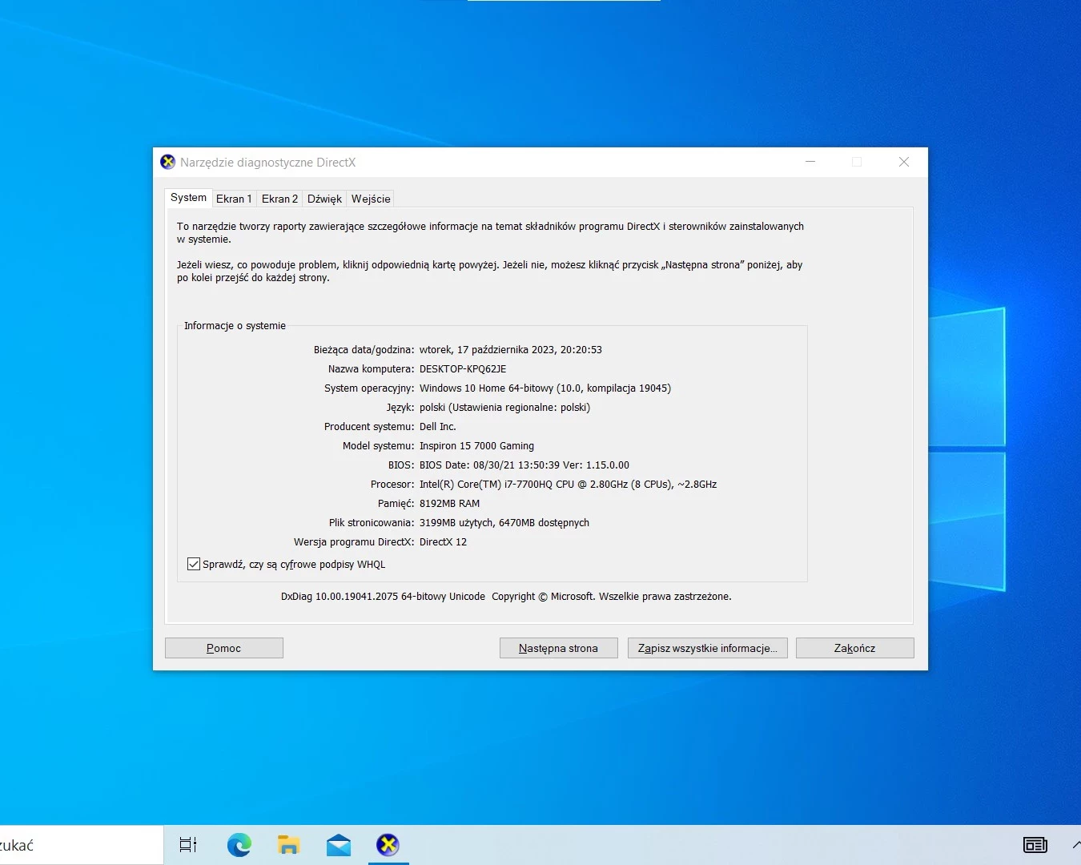The width and height of the screenshot is (1081, 865).
Task: Click the date value wtorek, 17 października 2023
Action: pos(487,350)
